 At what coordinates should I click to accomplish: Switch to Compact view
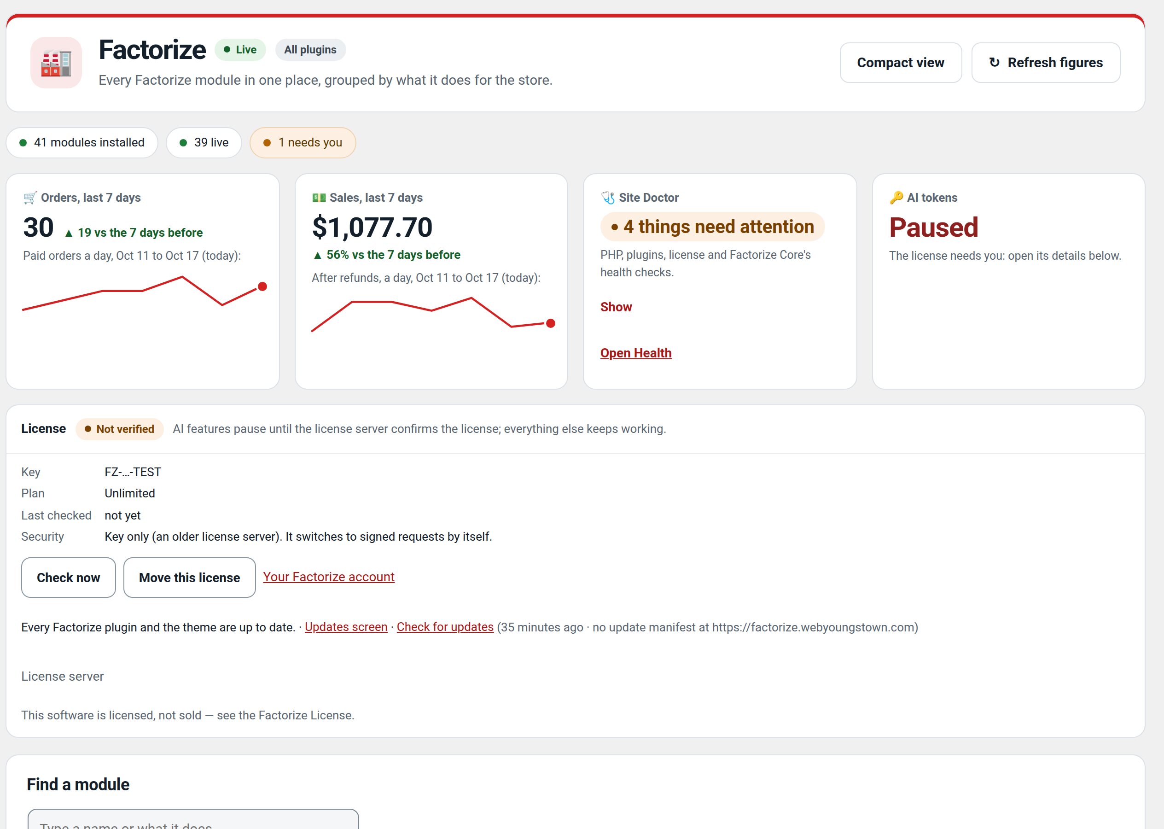point(901,63)
